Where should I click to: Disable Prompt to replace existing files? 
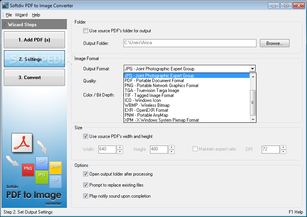pos(85,185)
